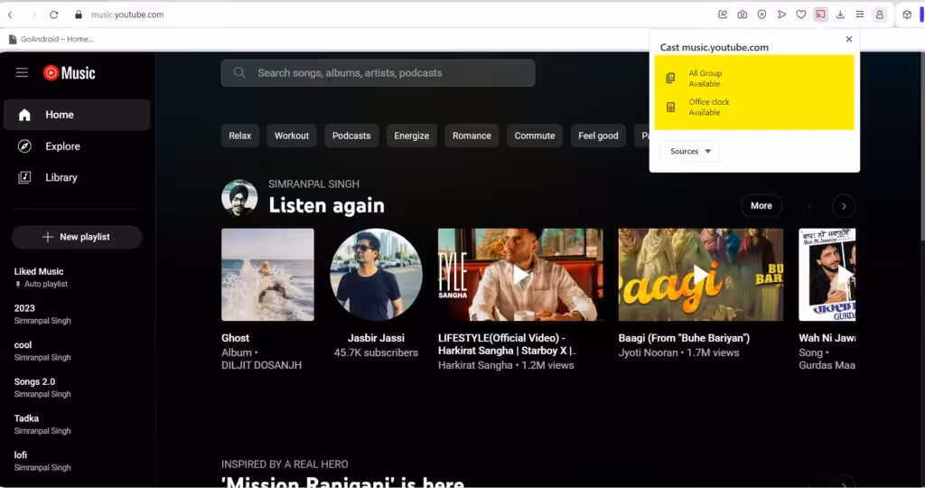Click the browser player arrow icon
Image resolution: width=925 pixels, height=488 pixels.
781,14
